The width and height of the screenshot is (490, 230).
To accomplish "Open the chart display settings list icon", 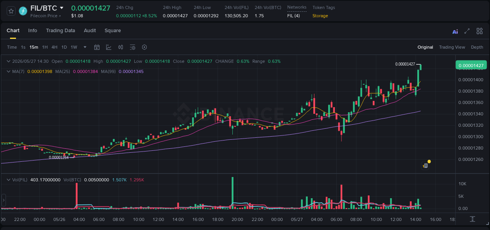I will tap(132, 47).
